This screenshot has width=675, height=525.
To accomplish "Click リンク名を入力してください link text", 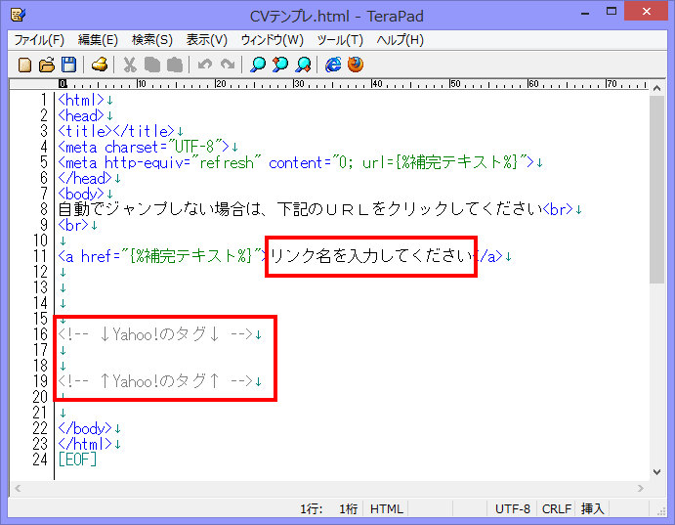I will point(371,256).
